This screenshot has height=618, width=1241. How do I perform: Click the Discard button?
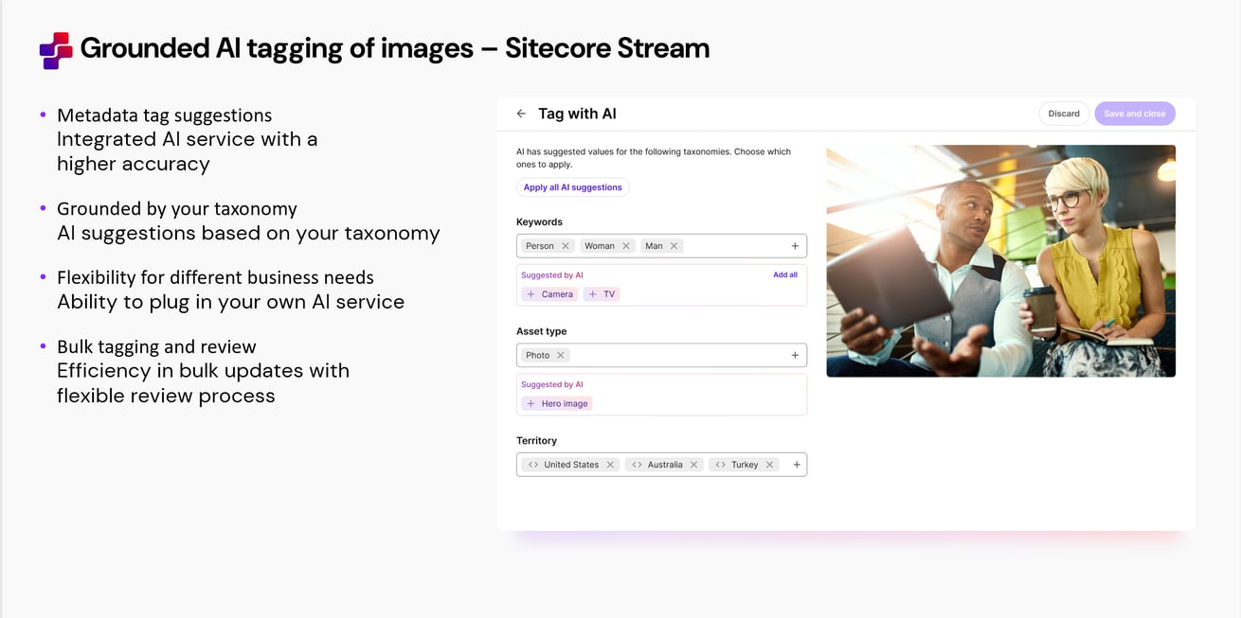tap(1063, 113)
